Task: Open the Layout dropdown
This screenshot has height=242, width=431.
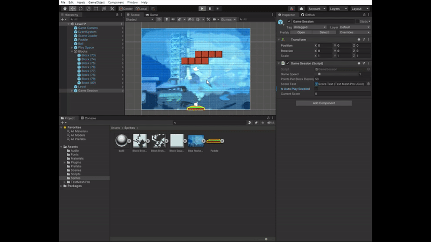Action: [359, 9]
